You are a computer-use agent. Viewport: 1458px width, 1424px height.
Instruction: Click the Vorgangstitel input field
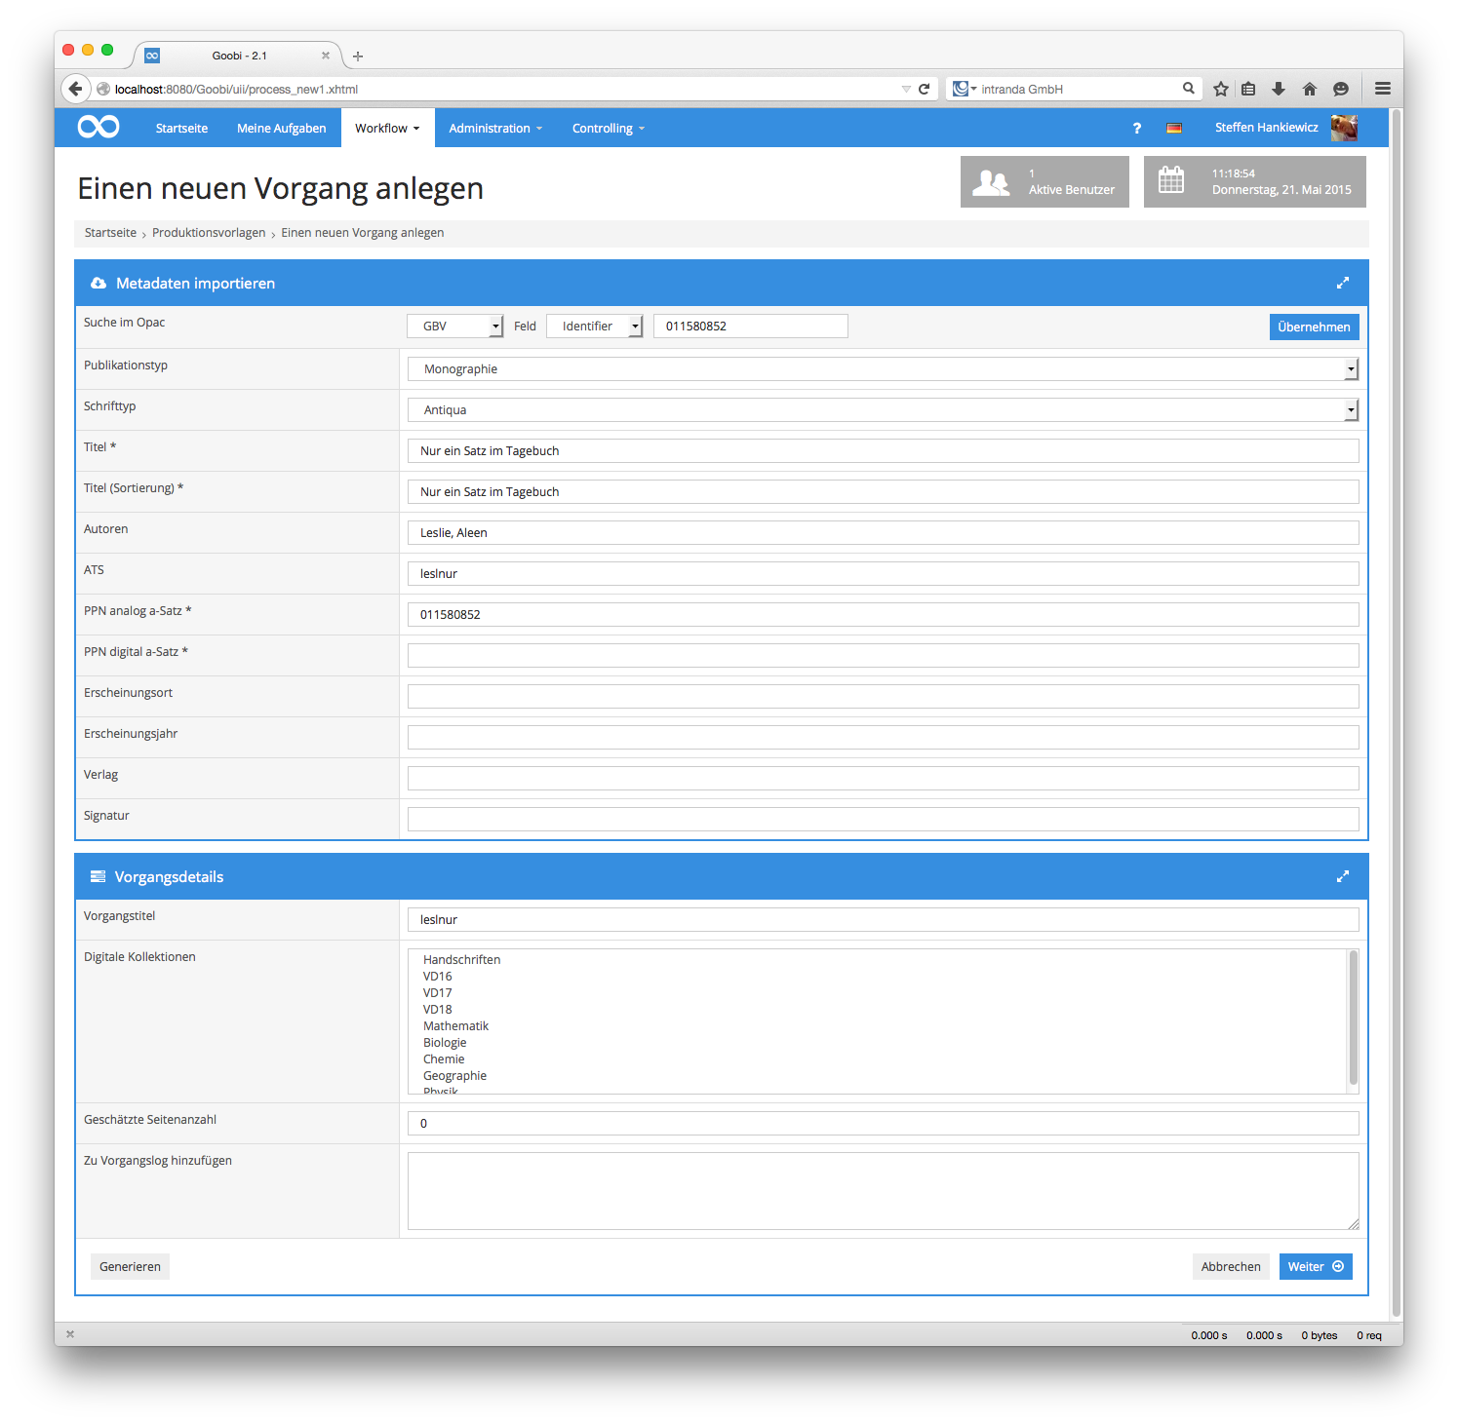883,920
